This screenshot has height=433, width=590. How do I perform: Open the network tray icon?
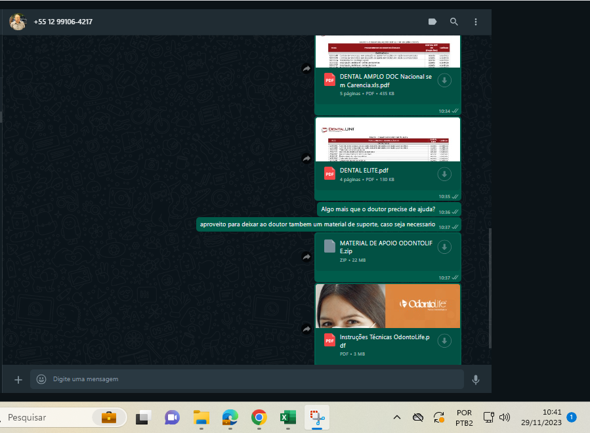488,417
